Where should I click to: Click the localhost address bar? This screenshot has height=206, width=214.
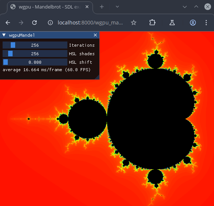90,23
